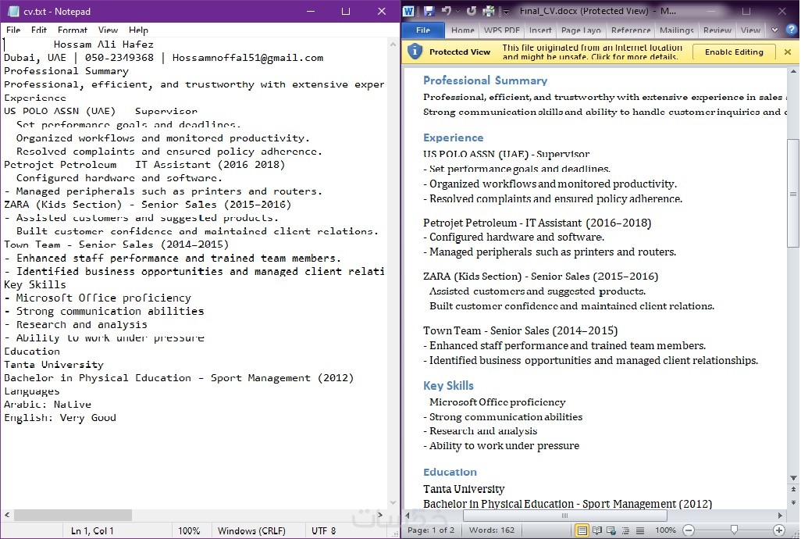The image size is (801, 539).
Task: Open the File menu in Notepad
Action: (x=13, y=30)
